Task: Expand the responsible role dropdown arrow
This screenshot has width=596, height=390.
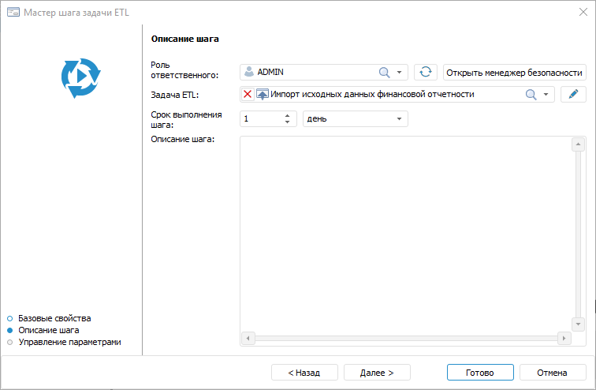Action: pyautogui.click(x=400, y=72)
